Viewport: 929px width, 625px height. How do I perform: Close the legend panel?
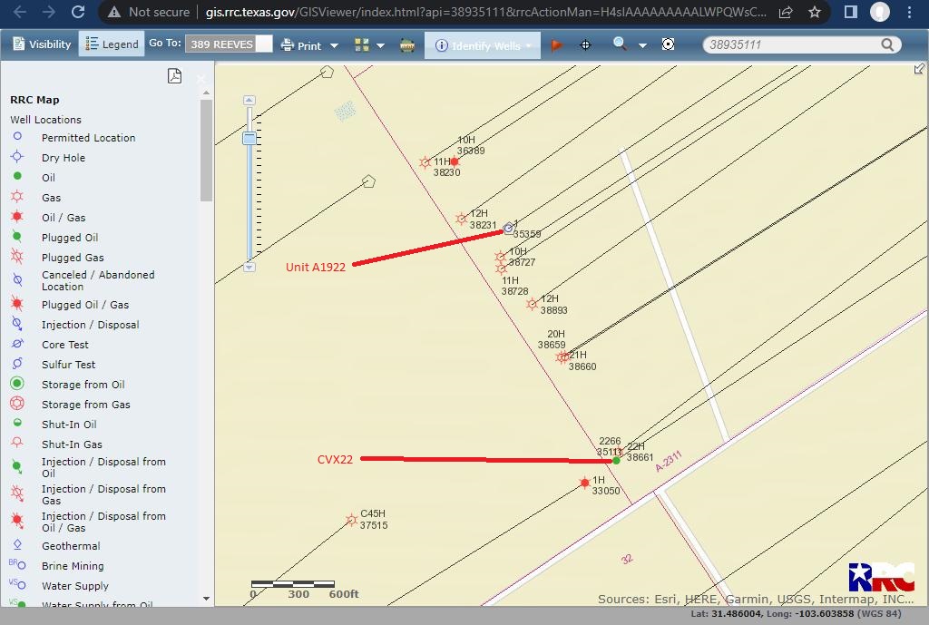tap(200, 78)
